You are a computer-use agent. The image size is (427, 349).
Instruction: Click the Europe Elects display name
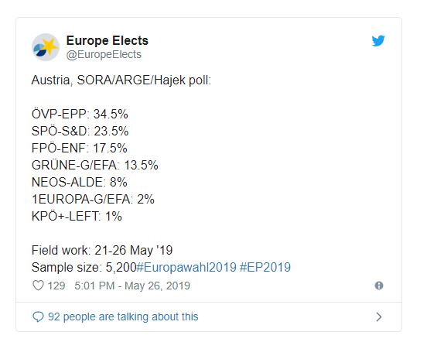[108, 40]
